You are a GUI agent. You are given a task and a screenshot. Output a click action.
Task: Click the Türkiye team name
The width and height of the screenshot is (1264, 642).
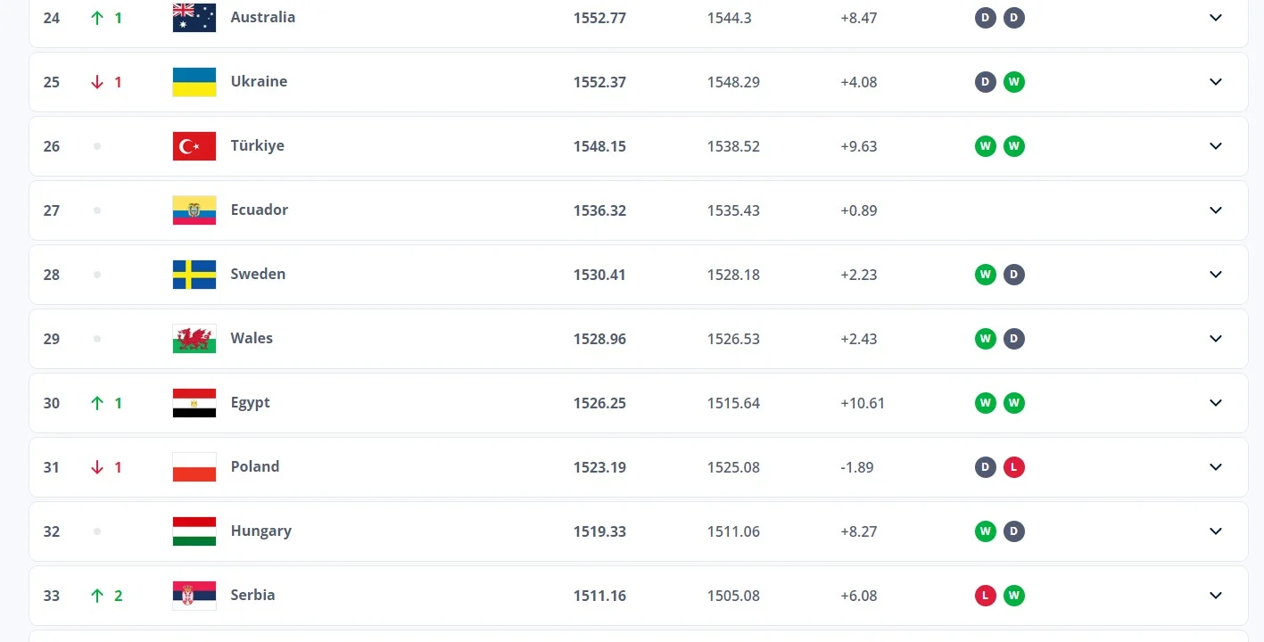point(258,145)
